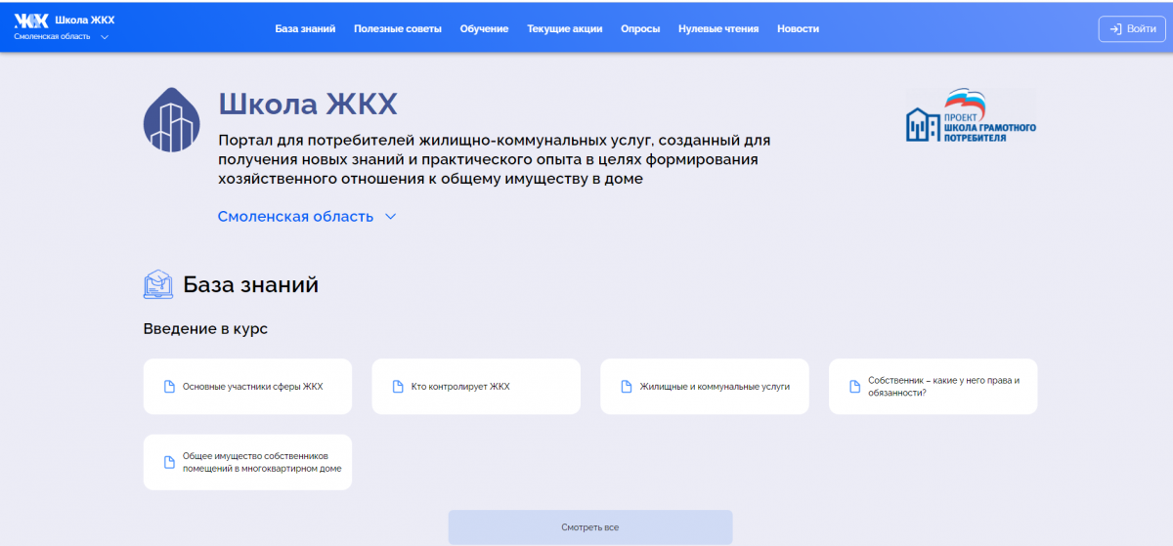Click the login arrow icon beside Войти
The image size is (1173, 546).
[x=1115, y=29]
